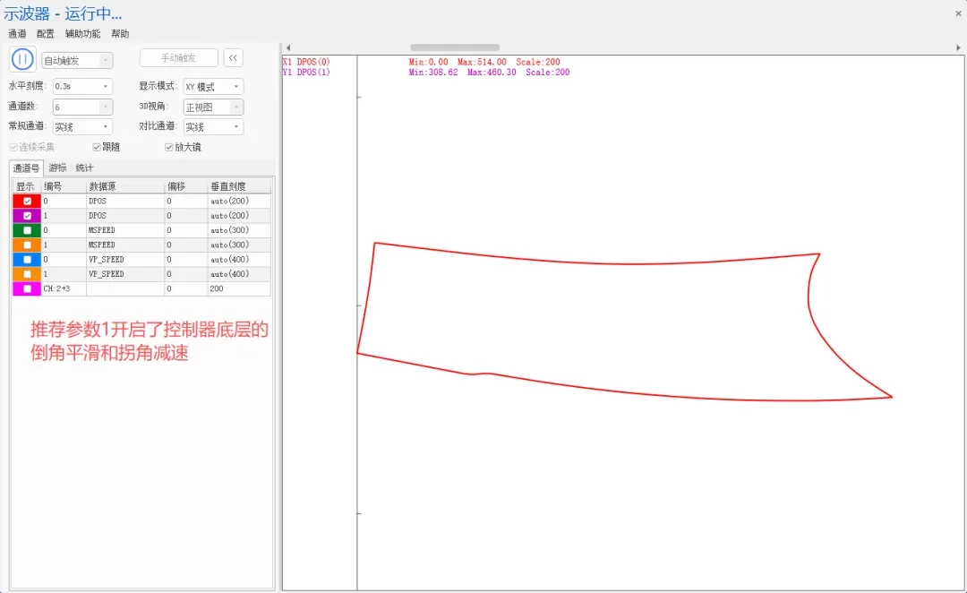Open the 帮助 menu

tap(120, 34)
